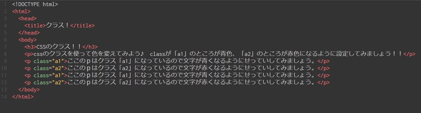Click line number 8 in the gutter
Image resolution: width=421 pixels, height=113 pixels.
point(5,54)
